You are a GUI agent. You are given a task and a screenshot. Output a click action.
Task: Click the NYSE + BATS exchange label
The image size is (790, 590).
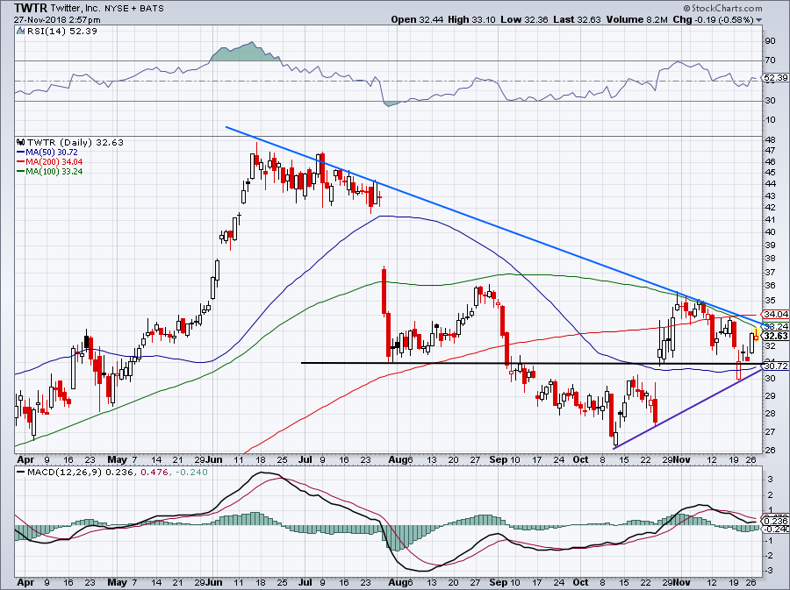[x=134, y=9]
